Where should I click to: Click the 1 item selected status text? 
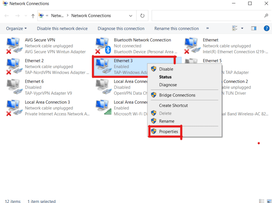[41, 201]
